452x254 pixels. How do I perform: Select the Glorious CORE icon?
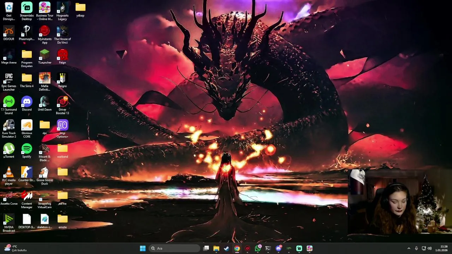point(26,129)
